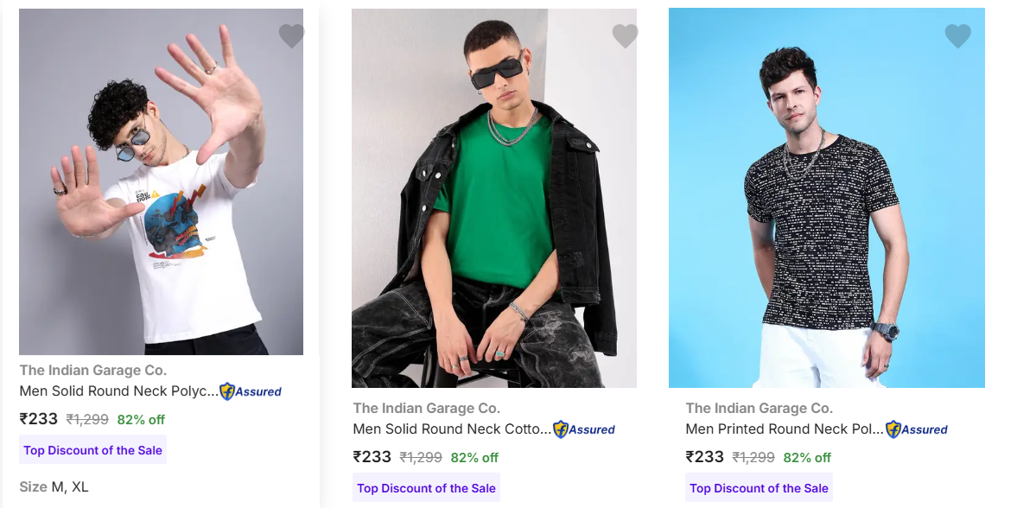Favorite the black printed t-shirt
This screenshot has width=1017, height=508.
click(957, 36)
